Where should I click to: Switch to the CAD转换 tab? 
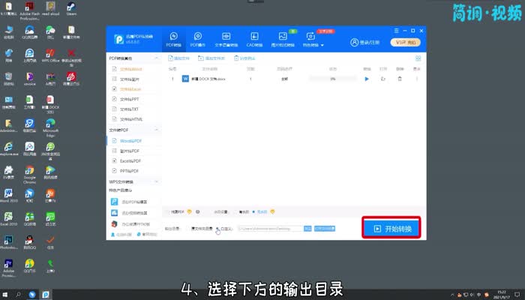click(254, 39)
